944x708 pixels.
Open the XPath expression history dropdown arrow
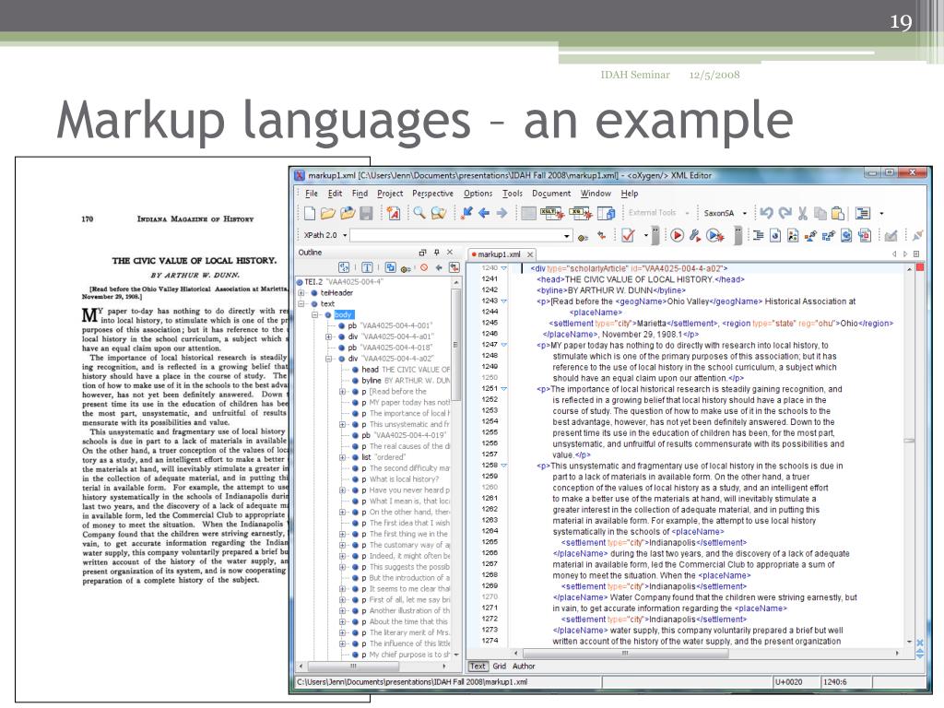(567, 236)
